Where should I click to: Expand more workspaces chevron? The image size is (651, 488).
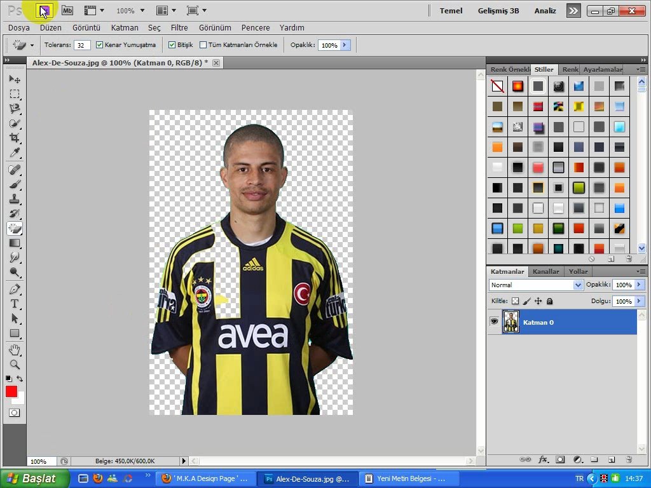tap(573, 11)
